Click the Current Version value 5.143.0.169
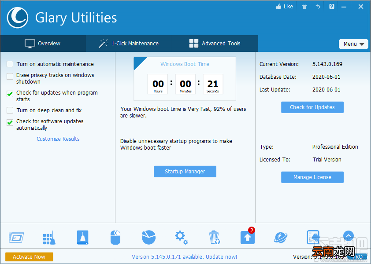 tap(327, 64)
